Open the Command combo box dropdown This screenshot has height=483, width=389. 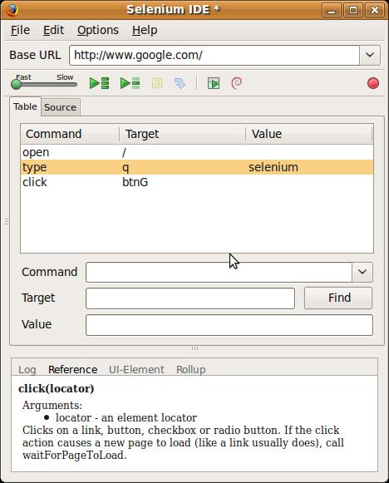[x=362, y=272]
